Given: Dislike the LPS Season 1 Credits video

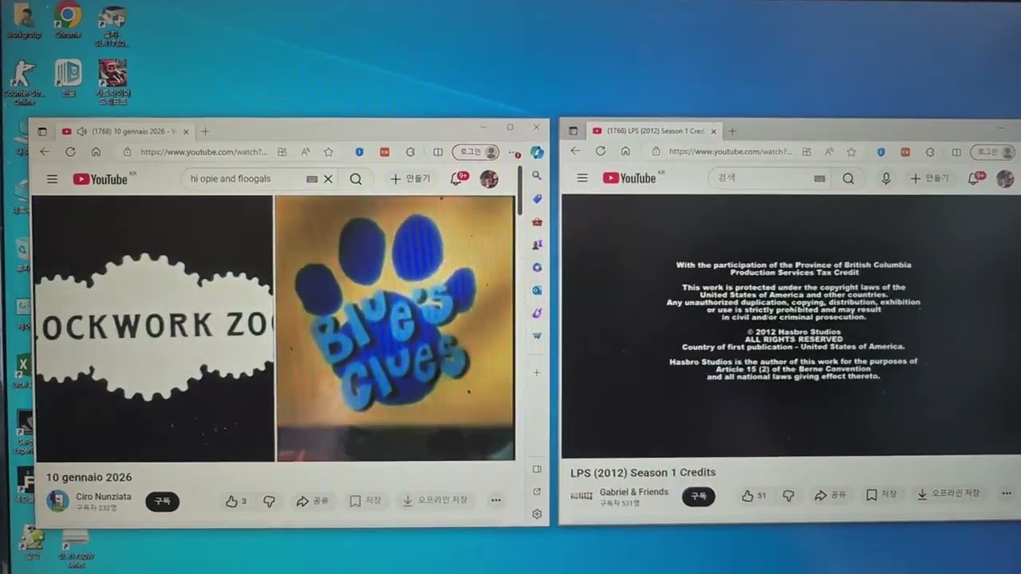Looking at the screenshot, I should pos(788,496).
